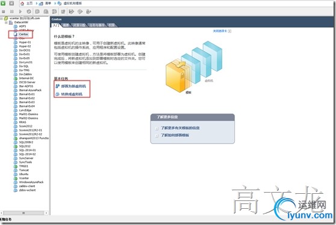The width and height of the screenshot is (336, 225).
Task: Select the vcenter server root node
Action: [25, 19]
